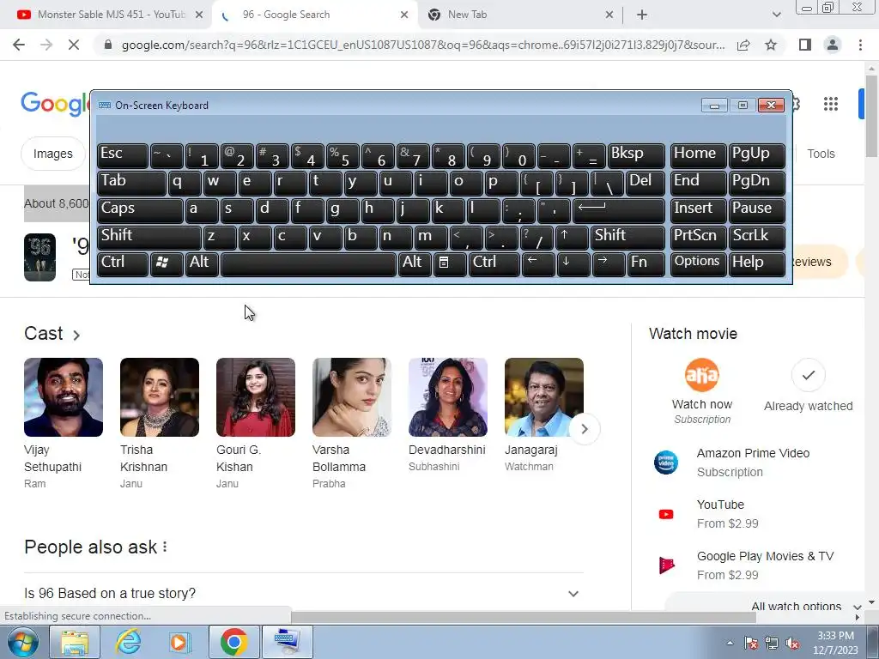Click the left arrow key on On-Screen Keyboard
Image resolution: width=879 pixels, height=659 pixels.
[537, 263]
